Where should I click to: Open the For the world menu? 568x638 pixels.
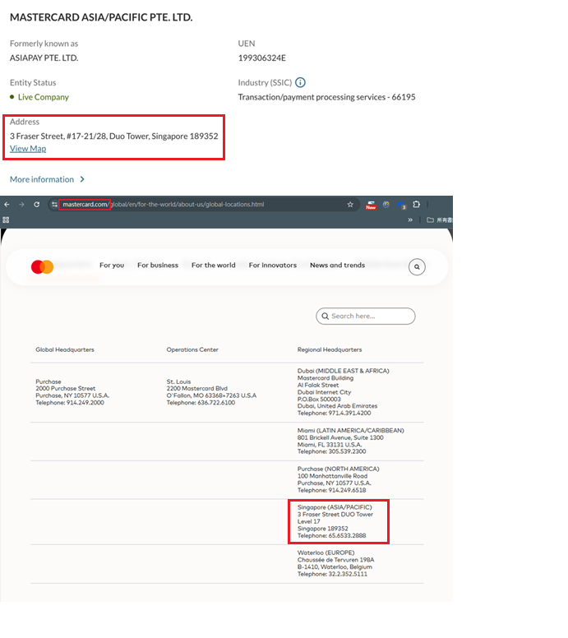click(213, 266)
